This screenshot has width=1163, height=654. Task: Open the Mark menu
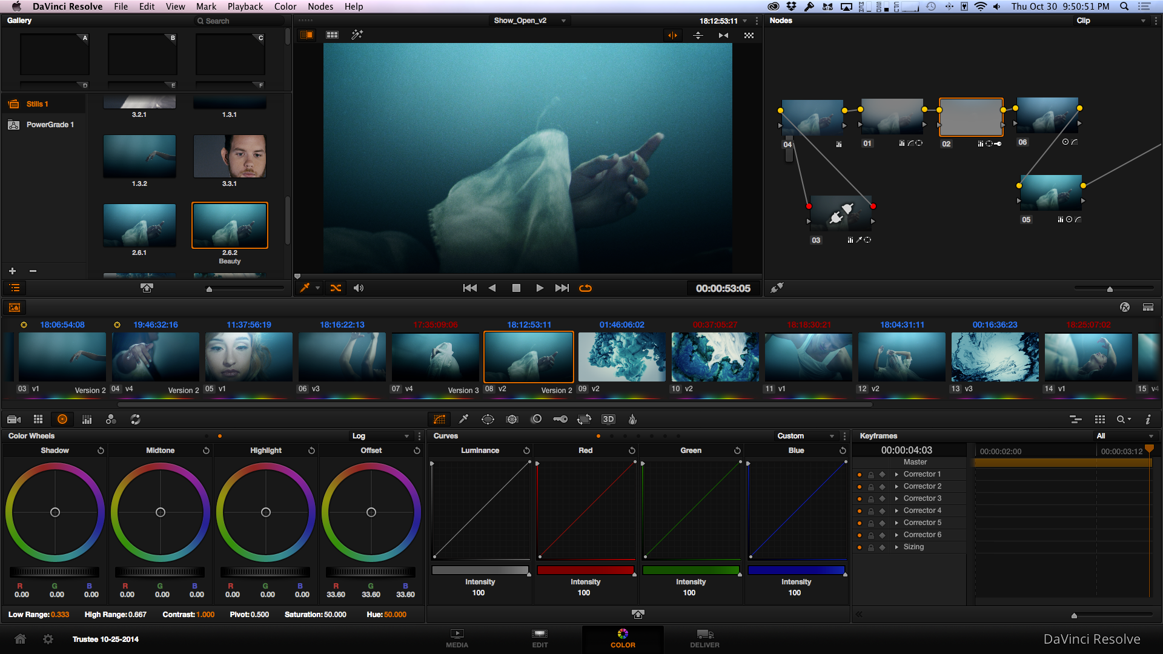pyautogui.click(x=206, y=6)
